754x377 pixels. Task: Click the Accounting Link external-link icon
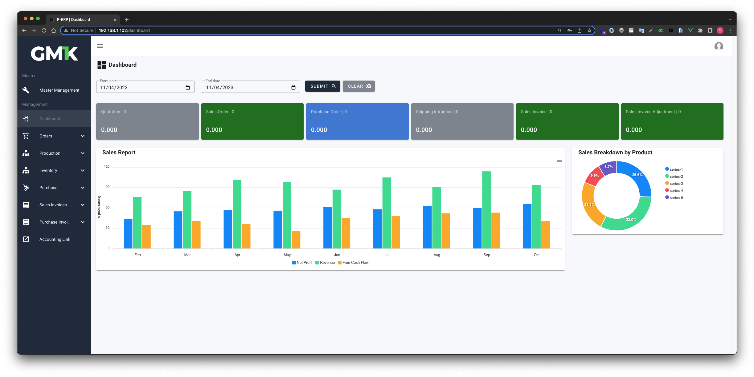pos(26,239)
